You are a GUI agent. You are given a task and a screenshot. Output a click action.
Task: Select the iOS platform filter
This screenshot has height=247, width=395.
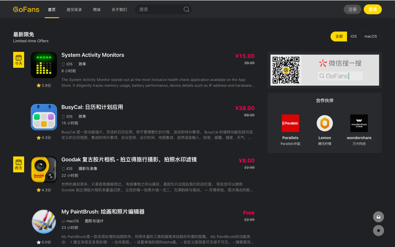(x=354, y=36)
